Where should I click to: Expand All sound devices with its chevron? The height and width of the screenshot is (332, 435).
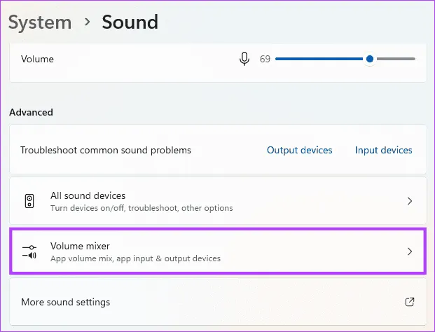click(x=410, y=201)
